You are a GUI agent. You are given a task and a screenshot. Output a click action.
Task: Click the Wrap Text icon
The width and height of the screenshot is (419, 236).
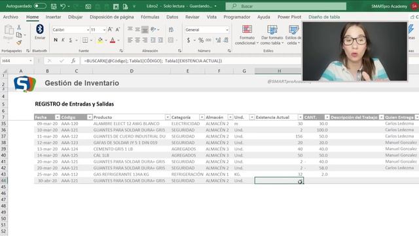[171, 29]
